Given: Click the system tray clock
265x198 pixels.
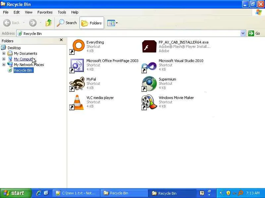Looking at the screenshot, I should point(253,193).
